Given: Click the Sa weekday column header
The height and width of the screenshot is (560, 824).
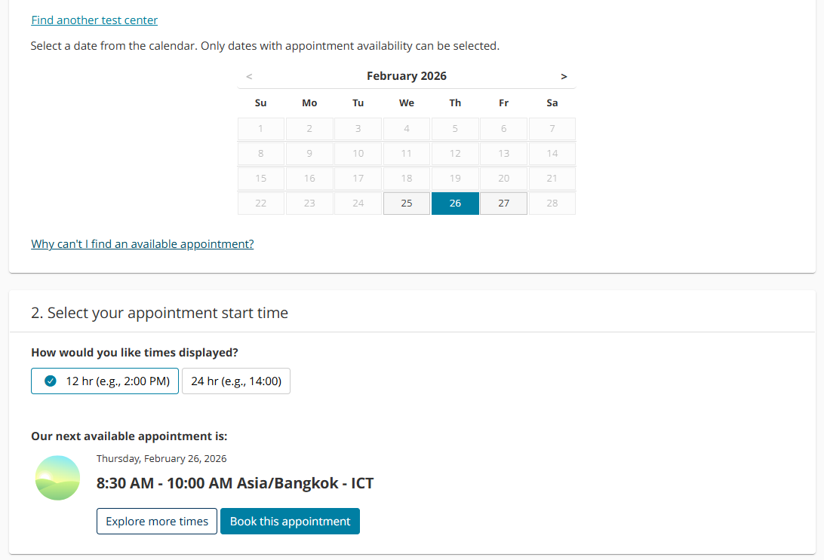Looking at the screenshot, I should pyautogui.click(x=552, y=103).
